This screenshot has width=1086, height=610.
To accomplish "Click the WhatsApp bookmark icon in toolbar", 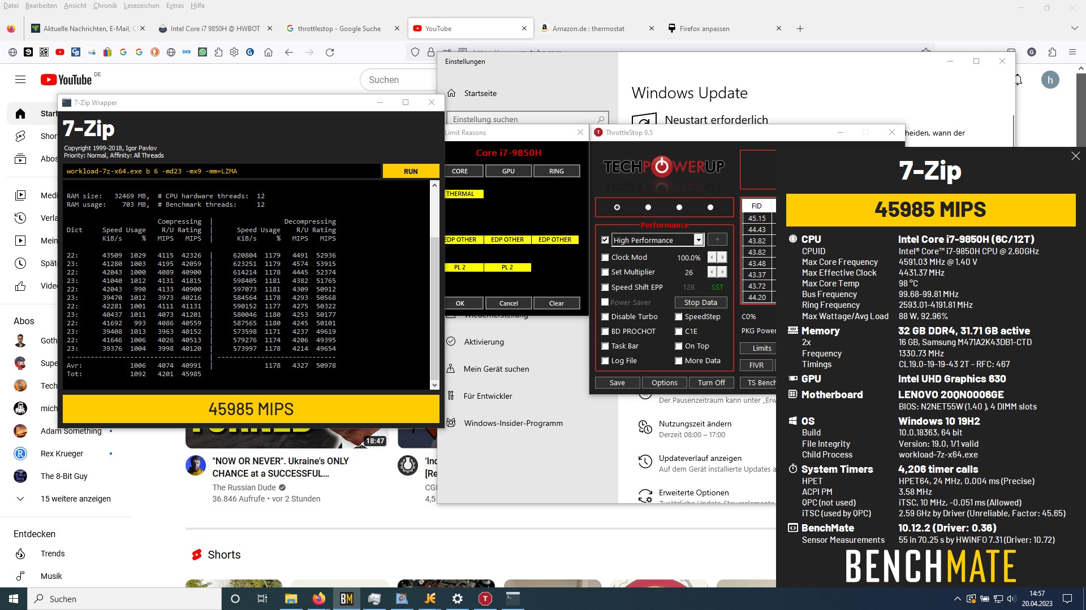I will point(202,52).
